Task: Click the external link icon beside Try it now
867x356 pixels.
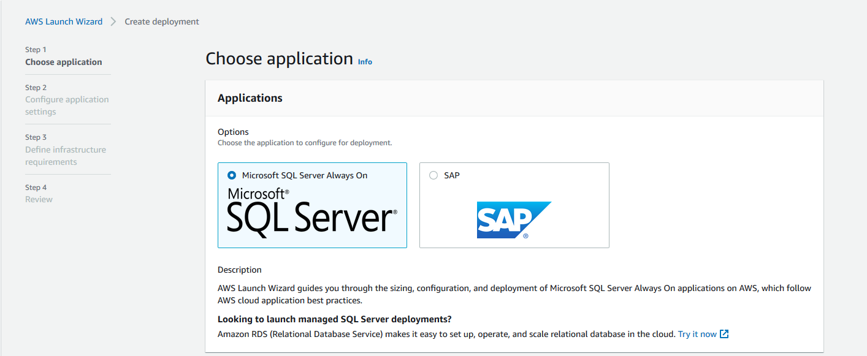Action: pos(724,334)
